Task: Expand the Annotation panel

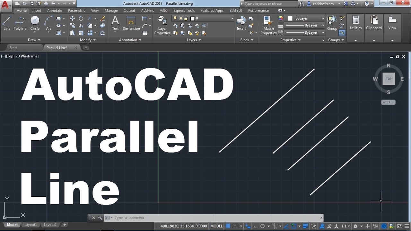Action: pyautogui.click(x=130, y=40)
